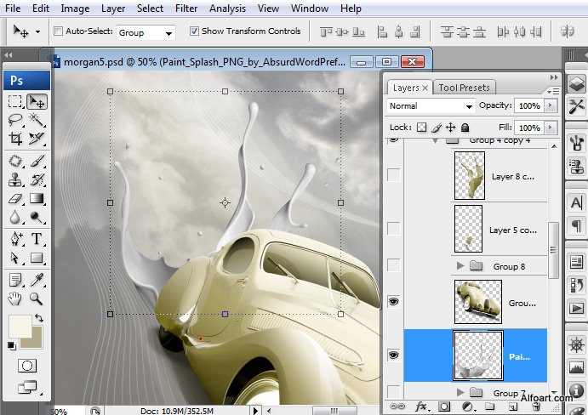This screenshot has width=588, height=415.
Task: Select the Lasso tool
Action: (x=15, y=120)
